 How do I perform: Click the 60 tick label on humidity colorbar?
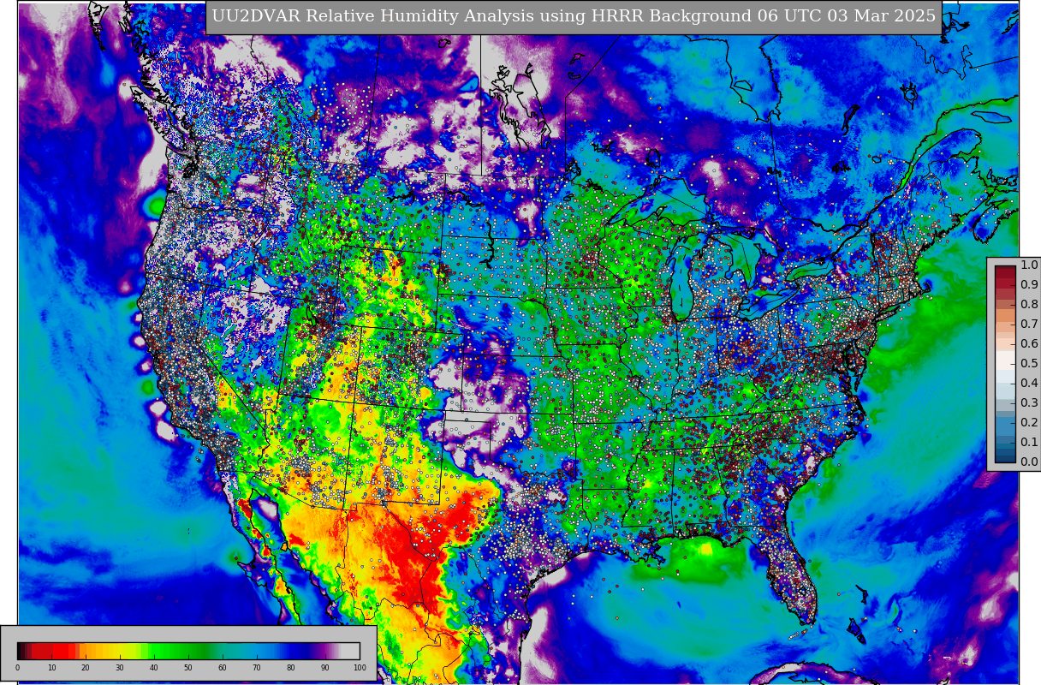click(x=223, y=668)
